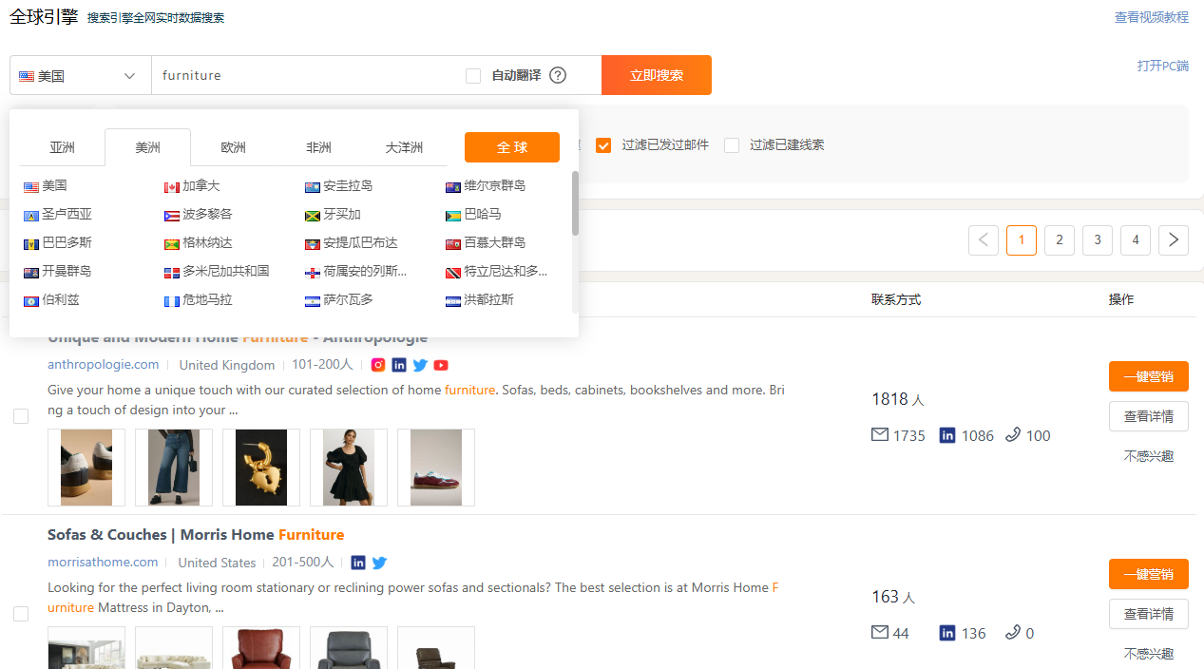Viewport: 1204px width, 669px height.
Task: Select 巴巴多斯 from country list
Action: pyautogui.click(x=58, y=243)
